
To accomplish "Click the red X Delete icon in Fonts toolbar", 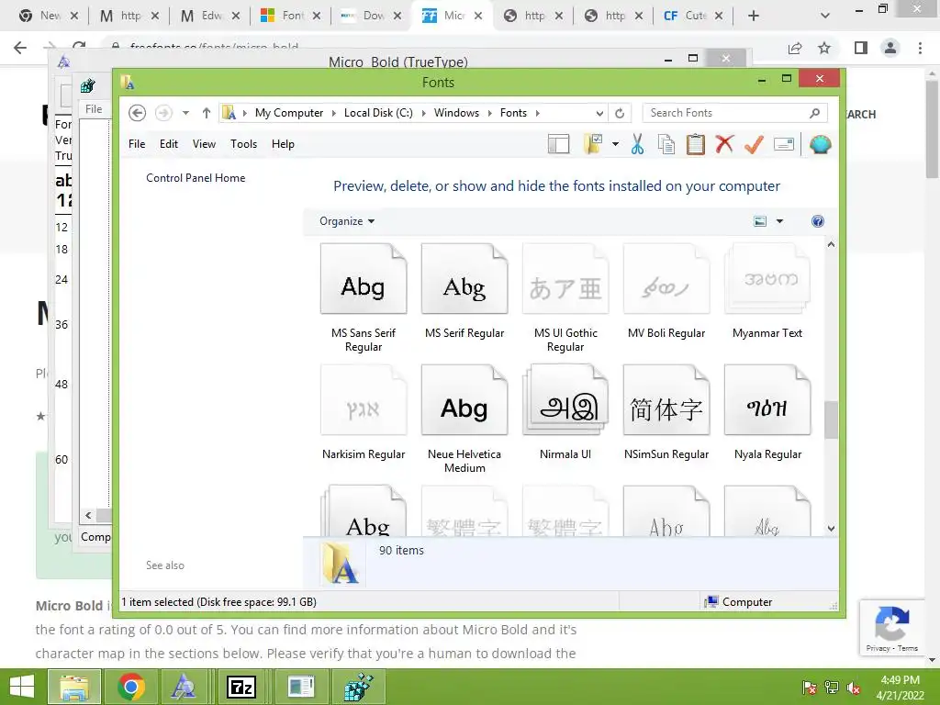I will [724, 144].
